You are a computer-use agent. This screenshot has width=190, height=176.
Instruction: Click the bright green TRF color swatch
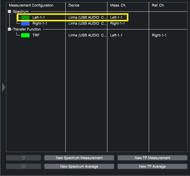click(x=25, y=35)
